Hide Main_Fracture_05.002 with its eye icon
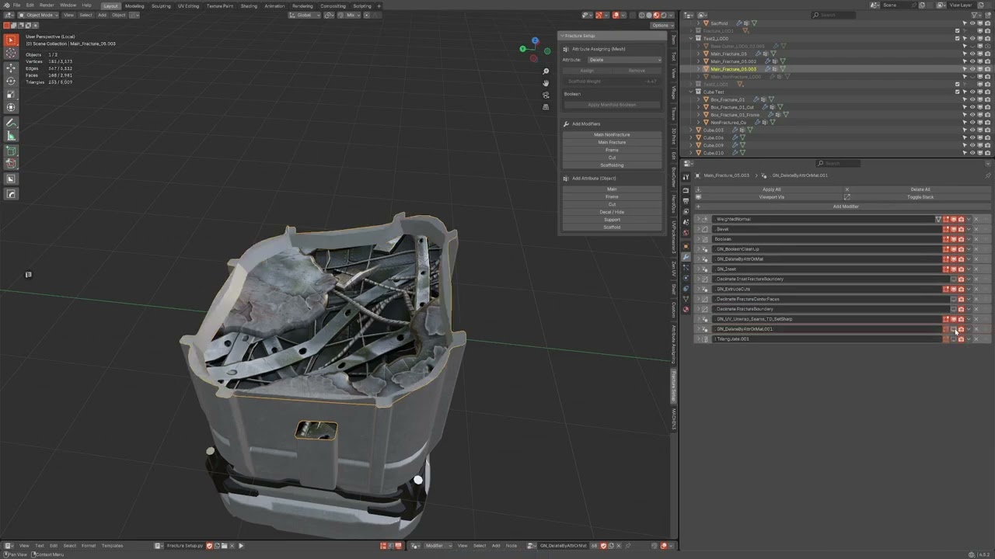The height and width of the screenshot is (559, 995). [x=972, y=61]
